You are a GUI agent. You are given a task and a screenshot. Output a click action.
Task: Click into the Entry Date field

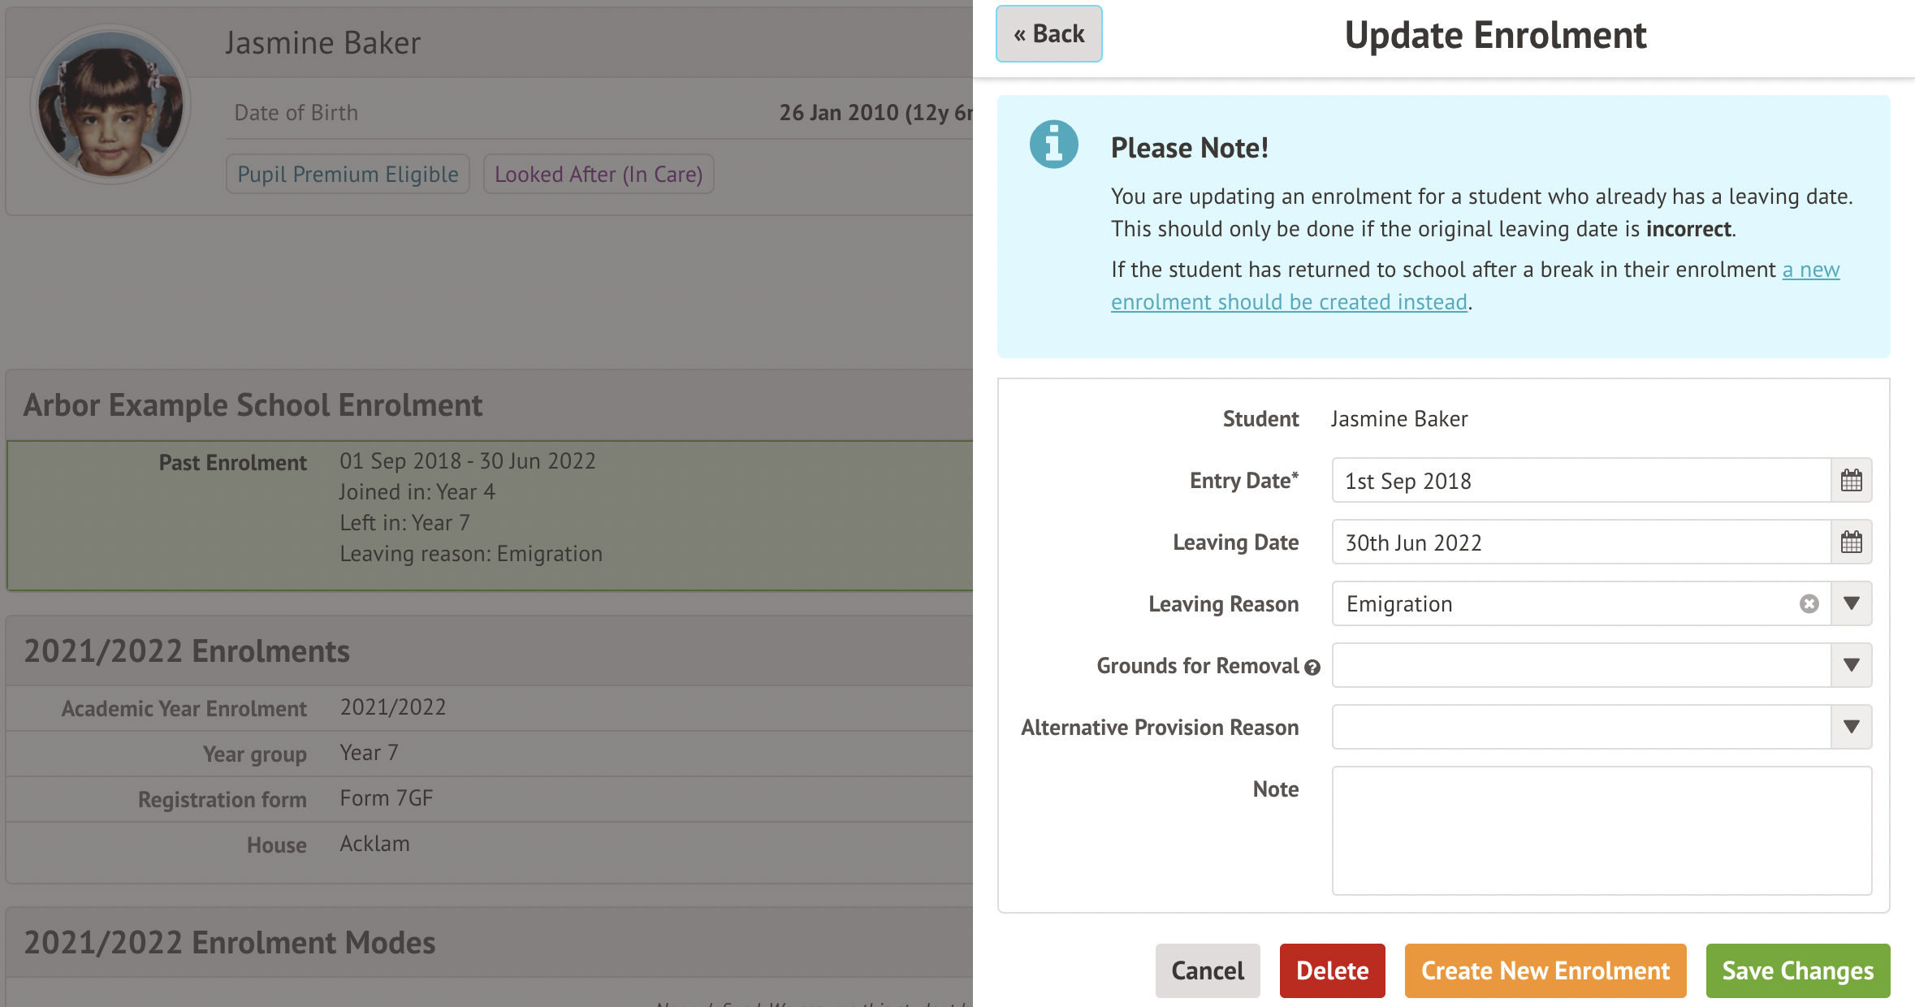coord(1580,481)
